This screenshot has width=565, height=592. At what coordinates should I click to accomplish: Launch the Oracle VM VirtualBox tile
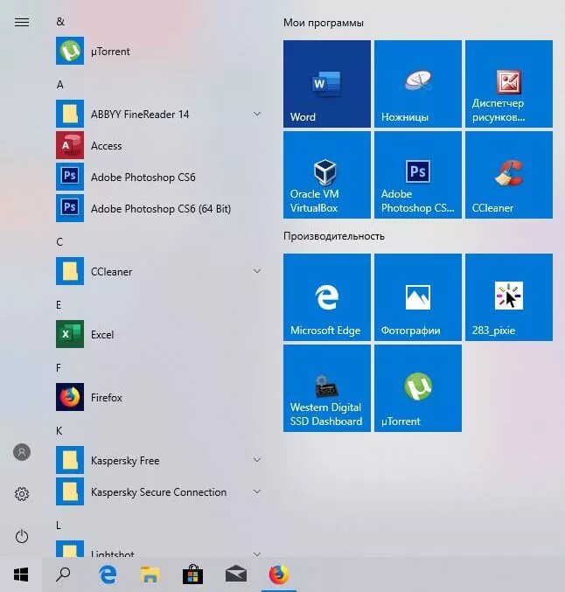click(x=327, y=175)
